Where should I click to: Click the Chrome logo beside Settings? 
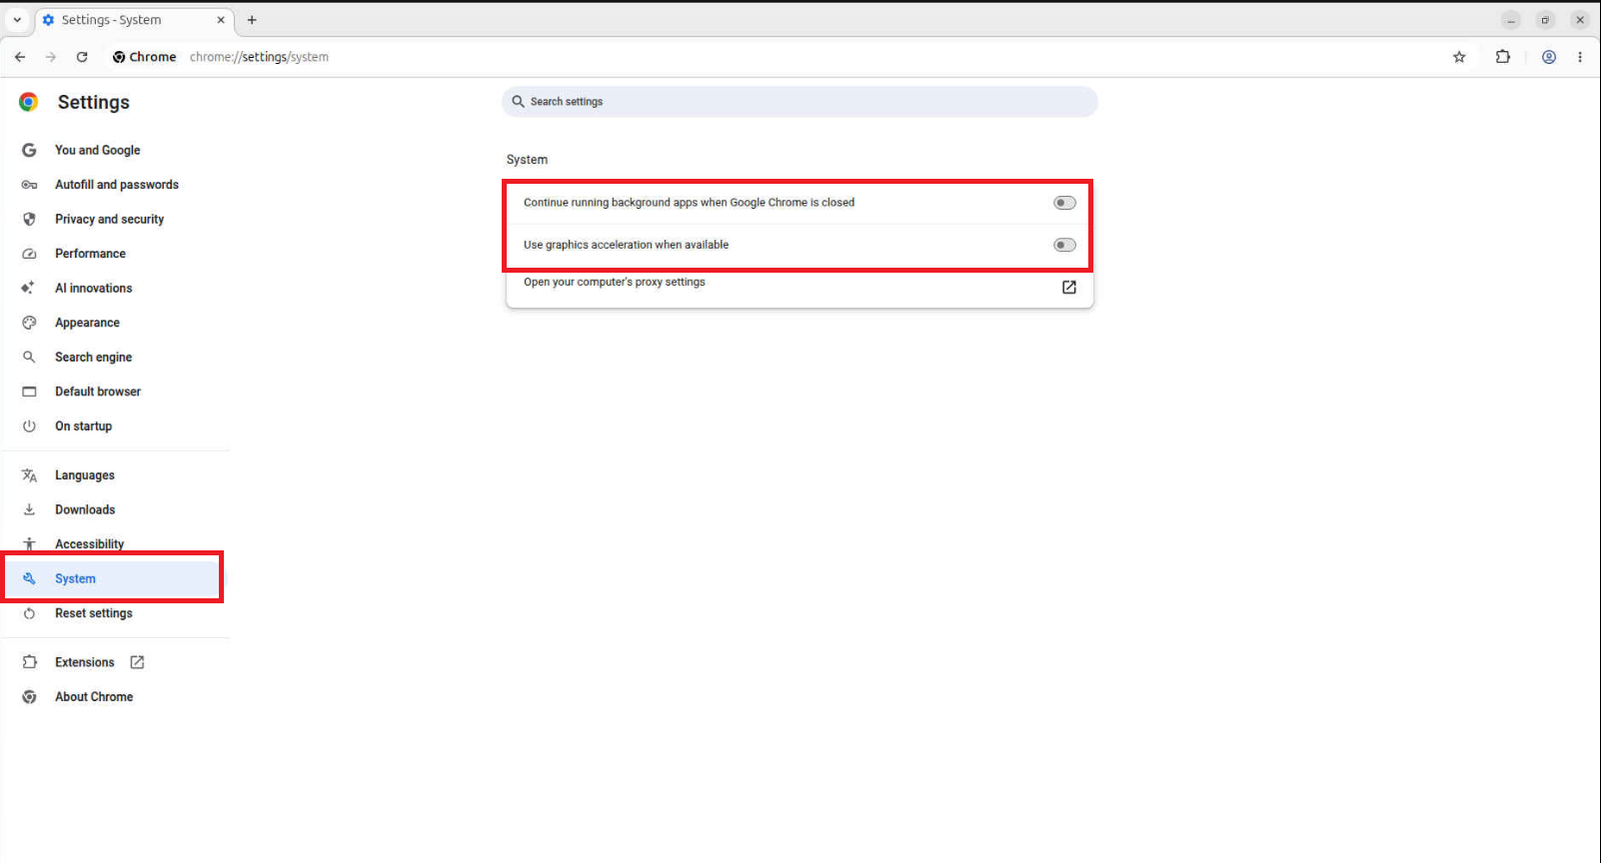[x=29, y=102]
